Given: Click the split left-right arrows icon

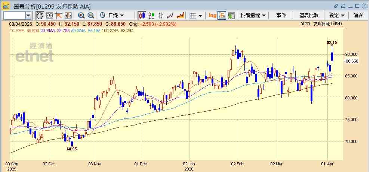Looking at the screenshot, I should tap(68, 16).
